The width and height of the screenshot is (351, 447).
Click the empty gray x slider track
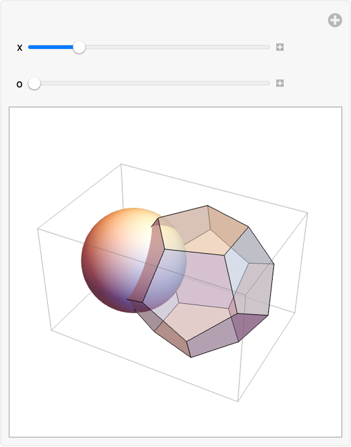click(x=177, y=47)
